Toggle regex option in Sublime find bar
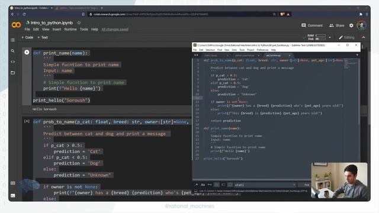The width and height of the screenshot is (379, 213). (x=196, y=185)
